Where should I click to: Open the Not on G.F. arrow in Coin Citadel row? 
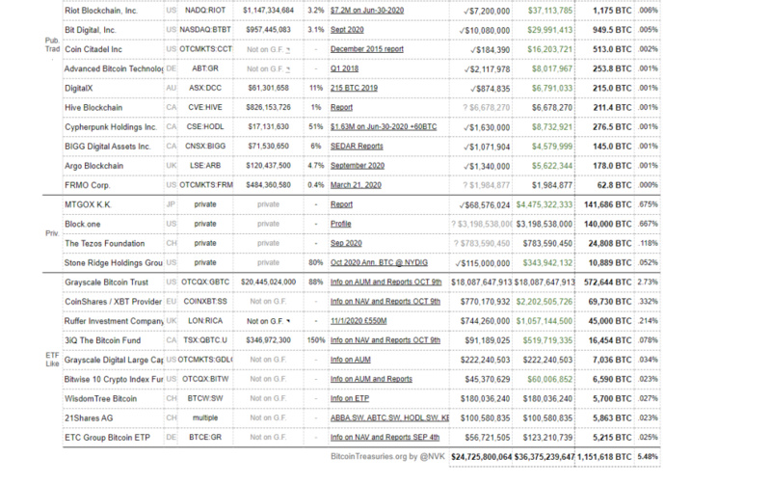[x=287, y=50]
